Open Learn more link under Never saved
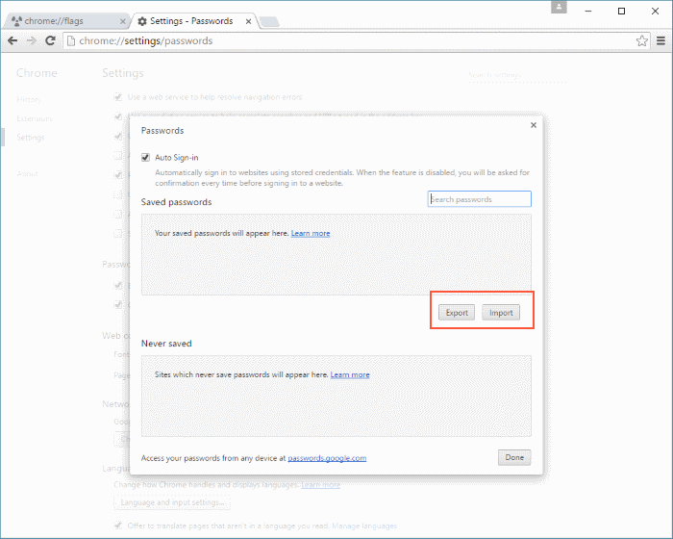673x539 pixels. 350,374
